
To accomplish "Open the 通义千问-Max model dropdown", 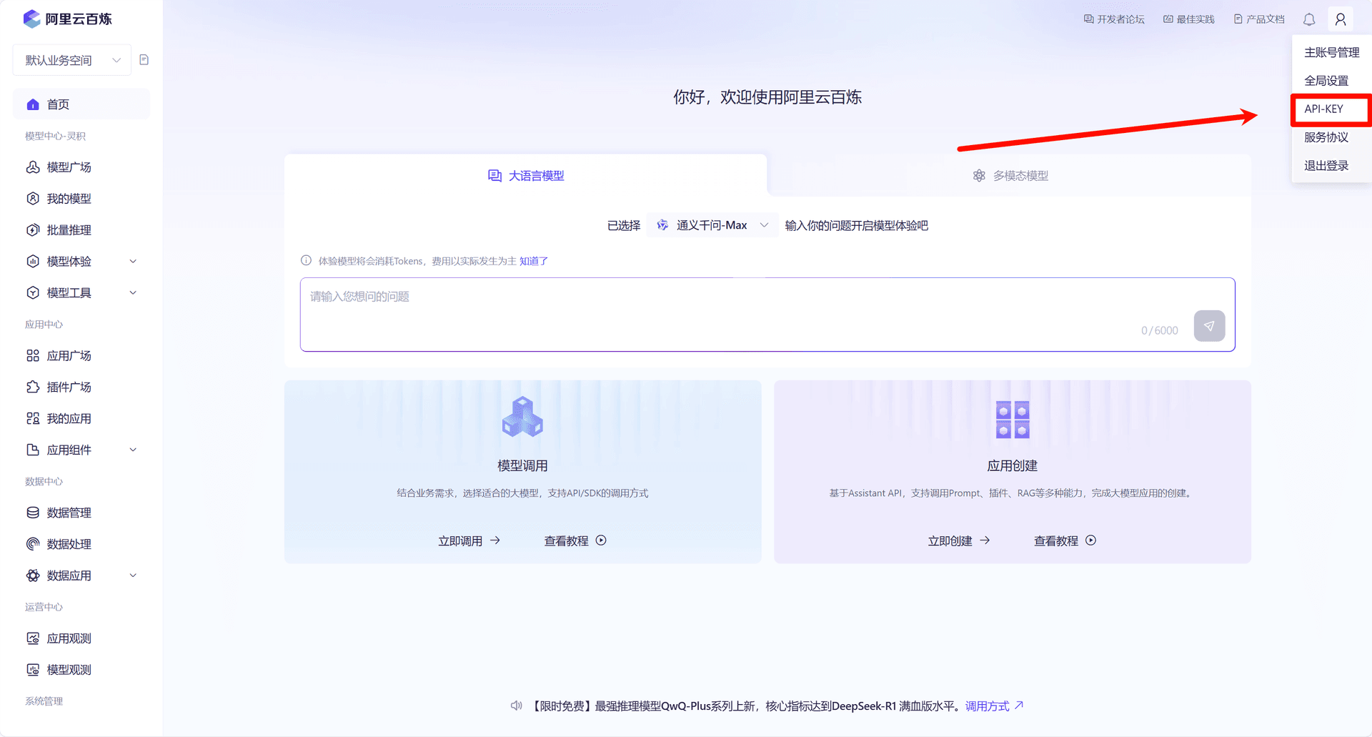I will pos(712,225).
